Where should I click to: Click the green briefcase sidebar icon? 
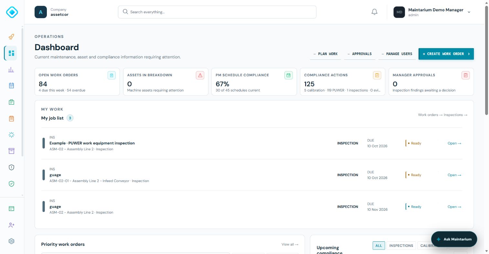[x=11, y=102]
